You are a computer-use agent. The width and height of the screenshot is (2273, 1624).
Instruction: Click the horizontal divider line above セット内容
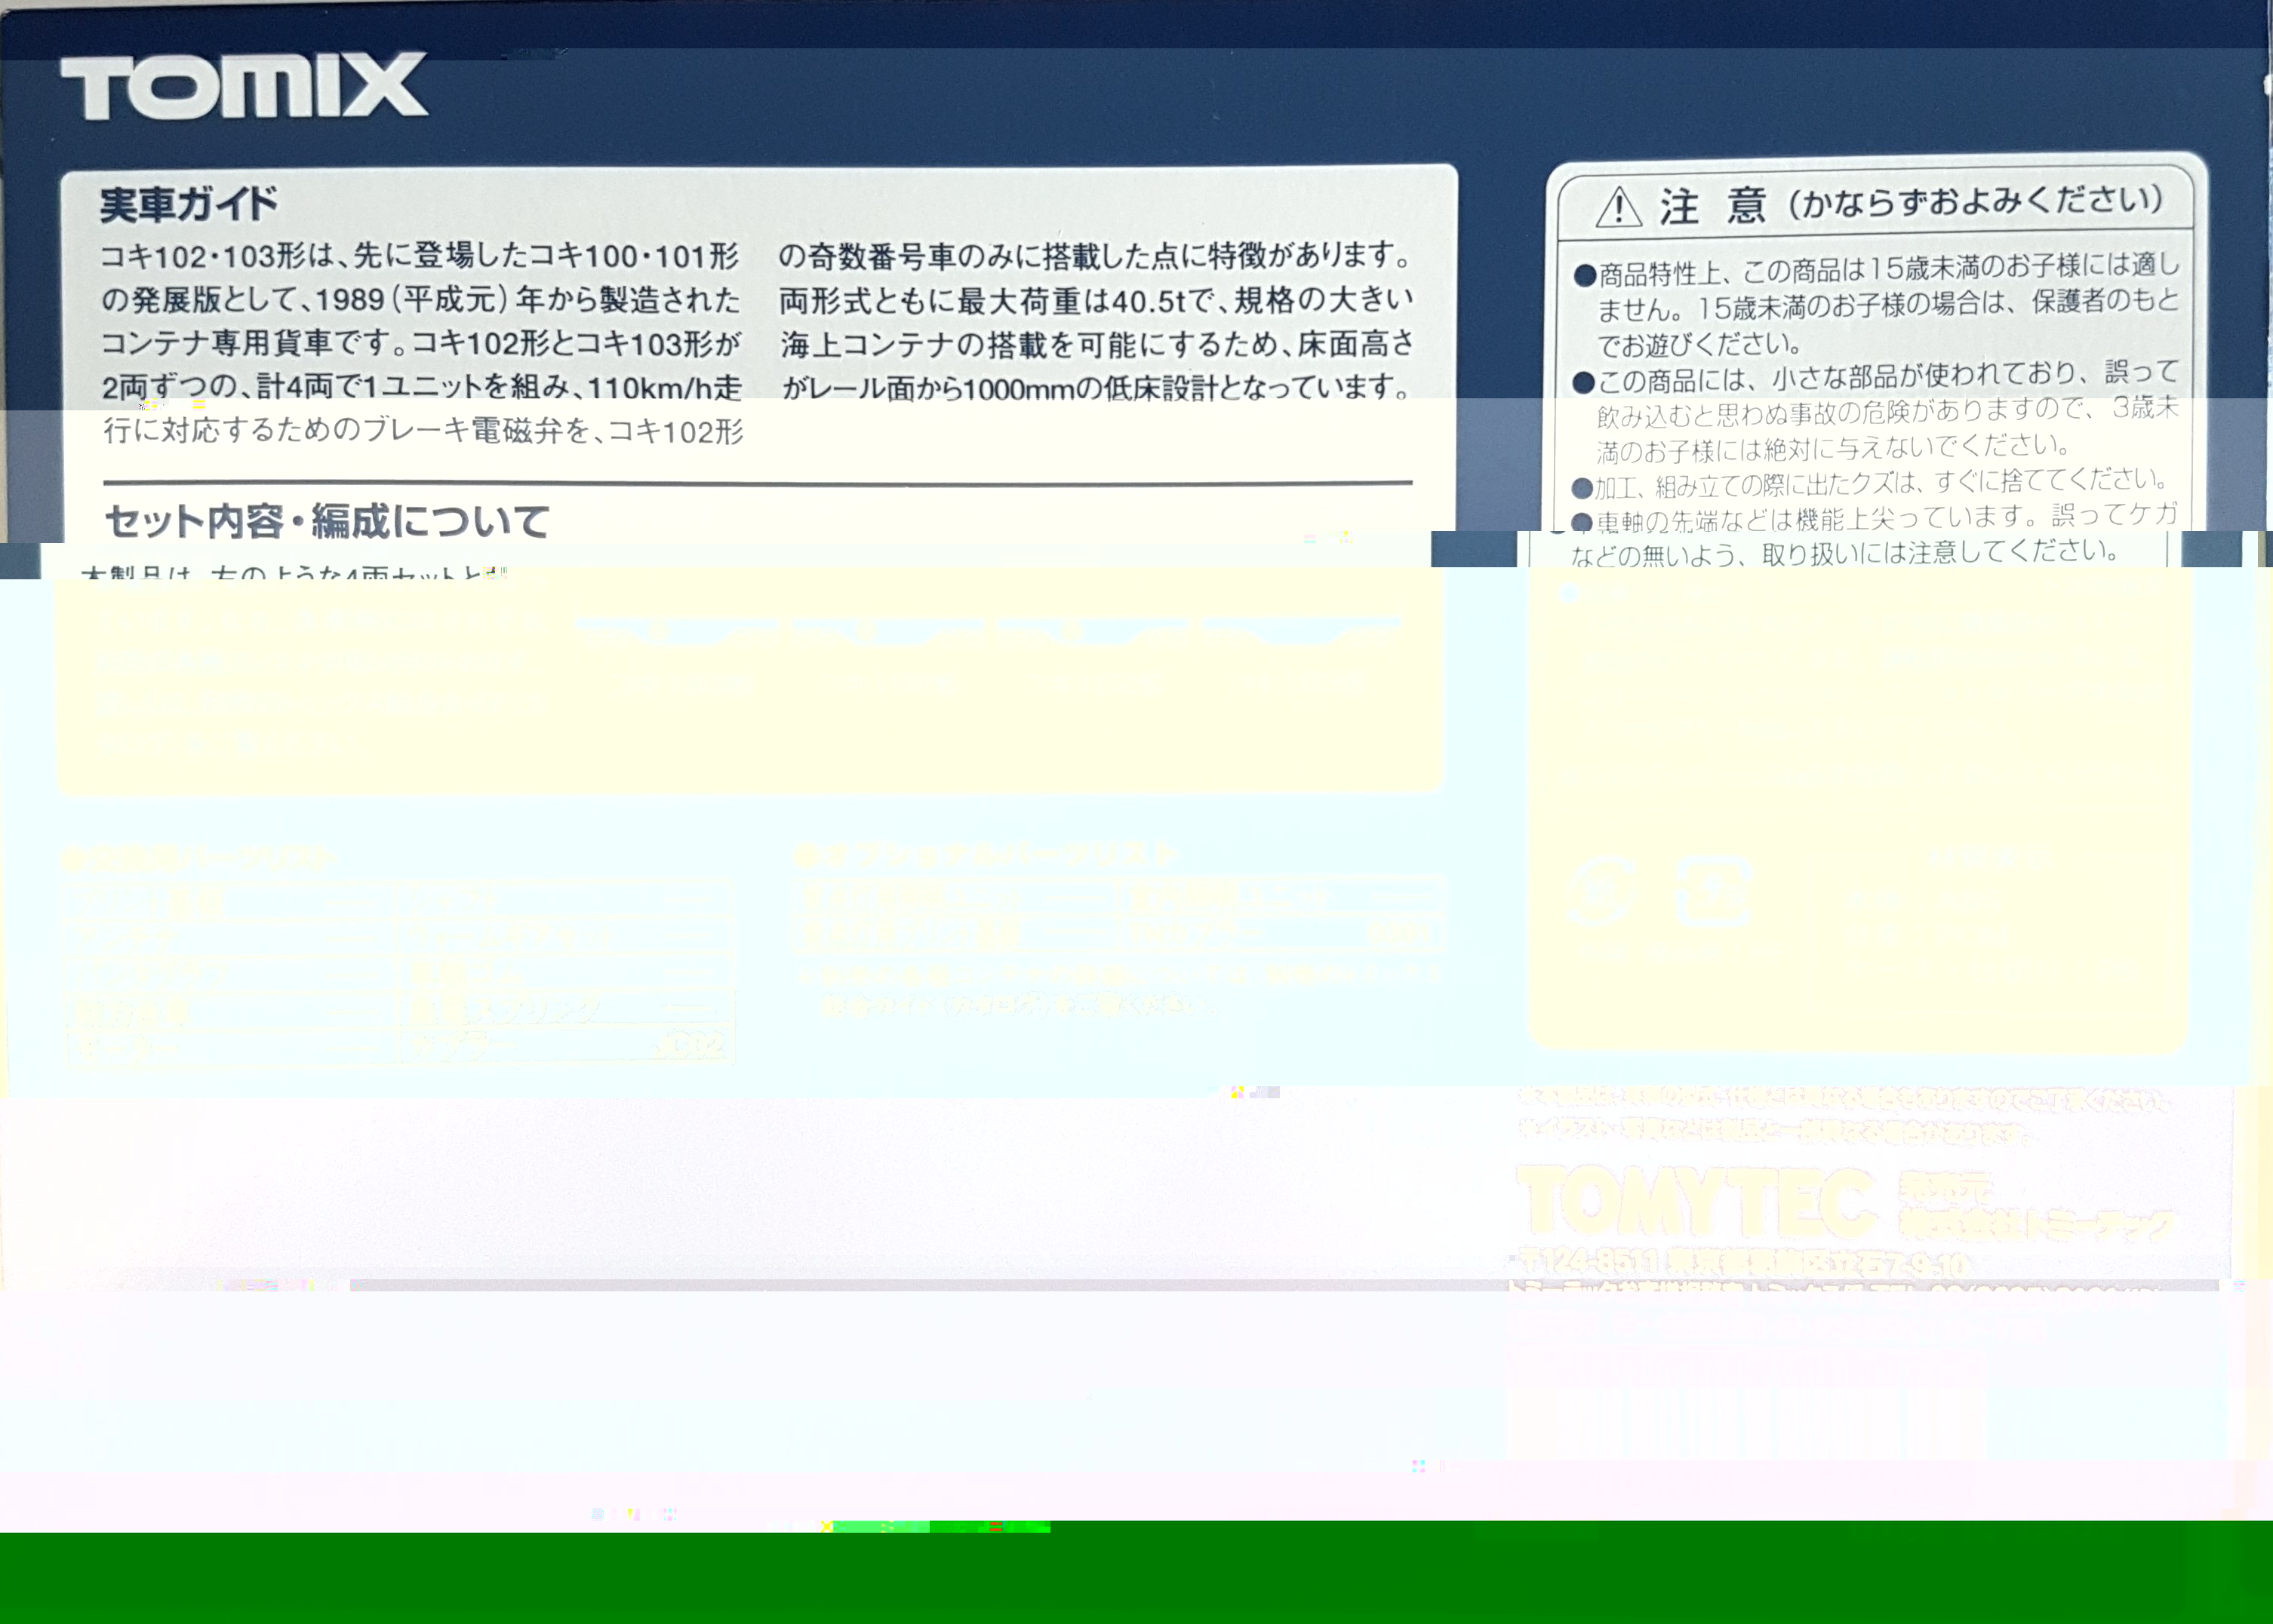coord(758,483)
